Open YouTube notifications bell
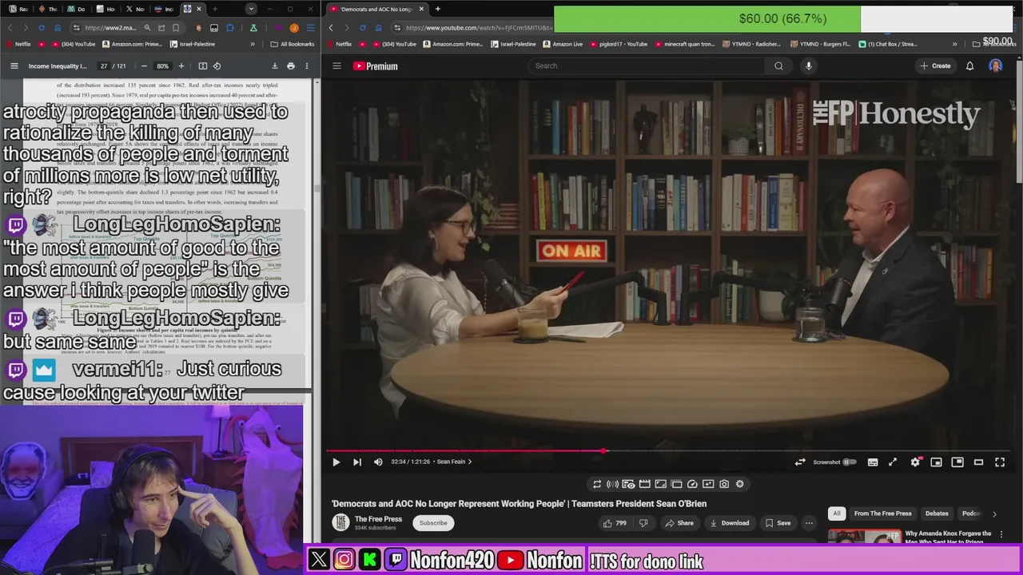This screenshot has width=1023, height=575. [x=969, y=65]
